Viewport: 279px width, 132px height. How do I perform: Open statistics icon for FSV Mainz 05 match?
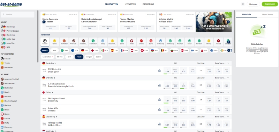159,71
